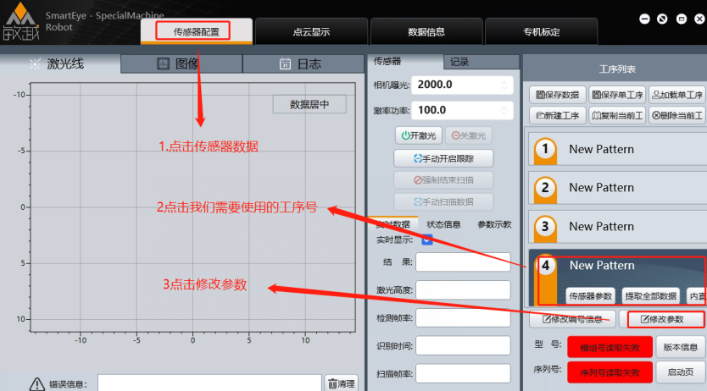Create new process with 新建工序

(x=557, y=115)
